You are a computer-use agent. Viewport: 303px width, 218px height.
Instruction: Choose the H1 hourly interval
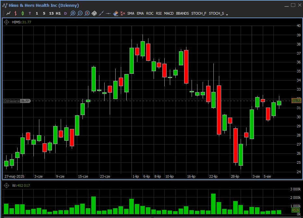click(x=58, y=13)
